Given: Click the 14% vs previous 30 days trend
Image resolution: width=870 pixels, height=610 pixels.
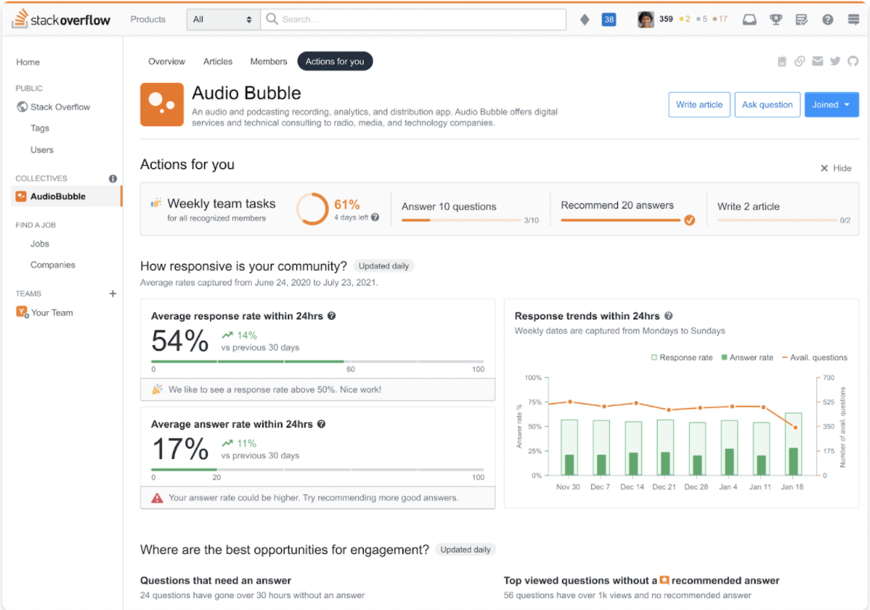Looking at the screenshot, I should coord(260,341).
